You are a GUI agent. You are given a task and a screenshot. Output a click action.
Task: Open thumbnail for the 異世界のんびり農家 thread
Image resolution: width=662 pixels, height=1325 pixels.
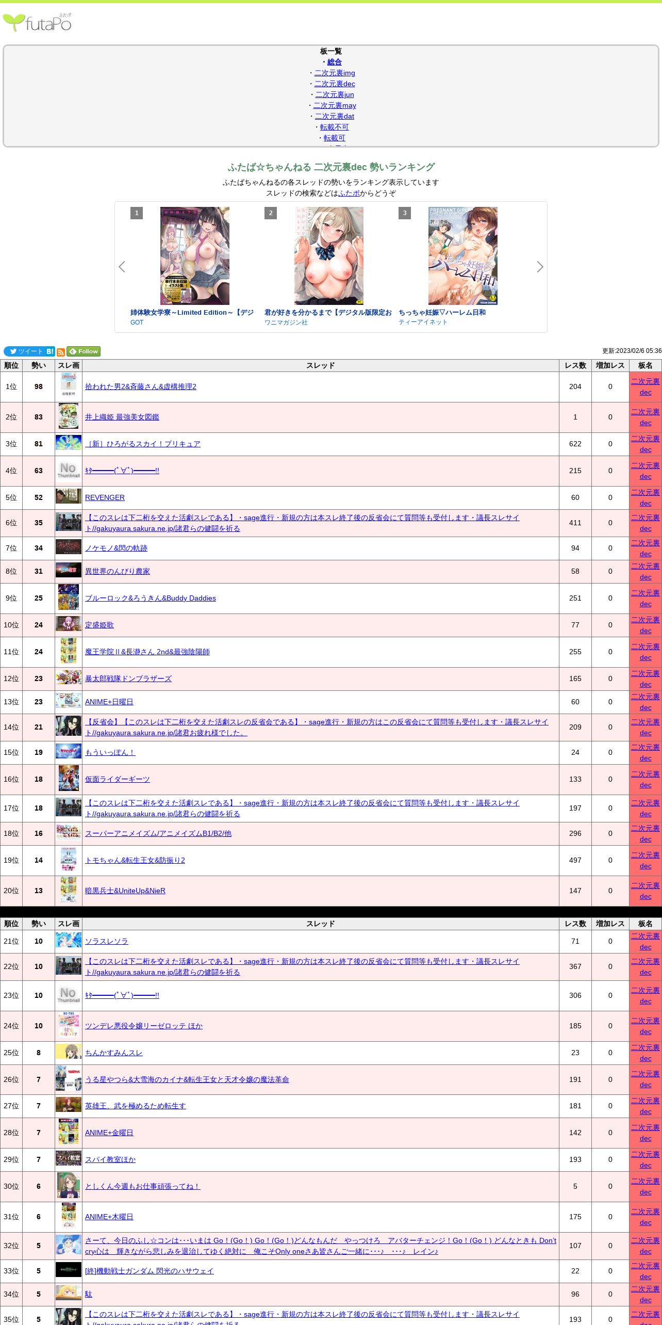[69, 570]
